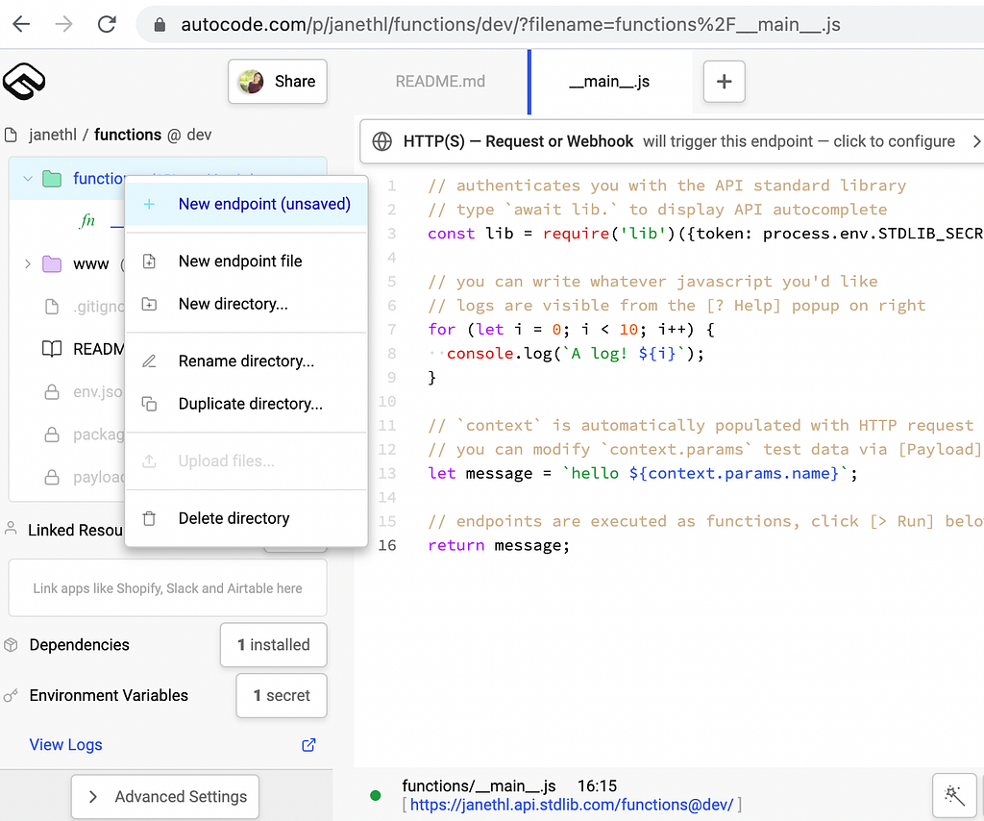
Task: Click the Share button
Action: click(x=278, y=82)
